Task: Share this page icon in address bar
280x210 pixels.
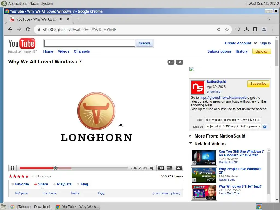Action: 218,30
